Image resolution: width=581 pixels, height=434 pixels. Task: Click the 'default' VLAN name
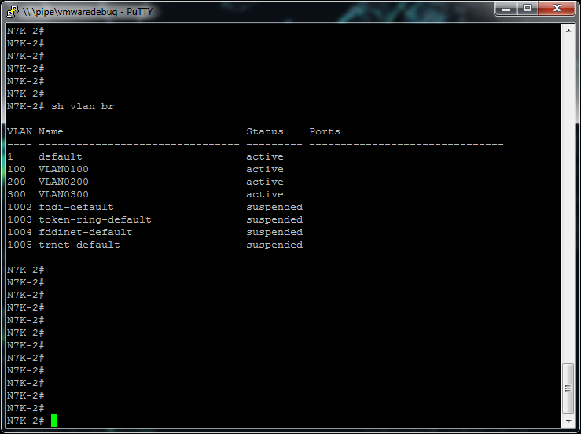61,156
